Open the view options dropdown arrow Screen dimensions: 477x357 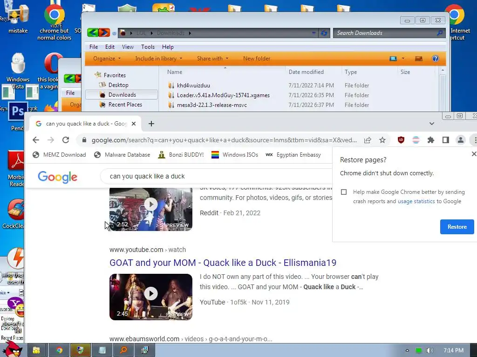coord(403,58)
